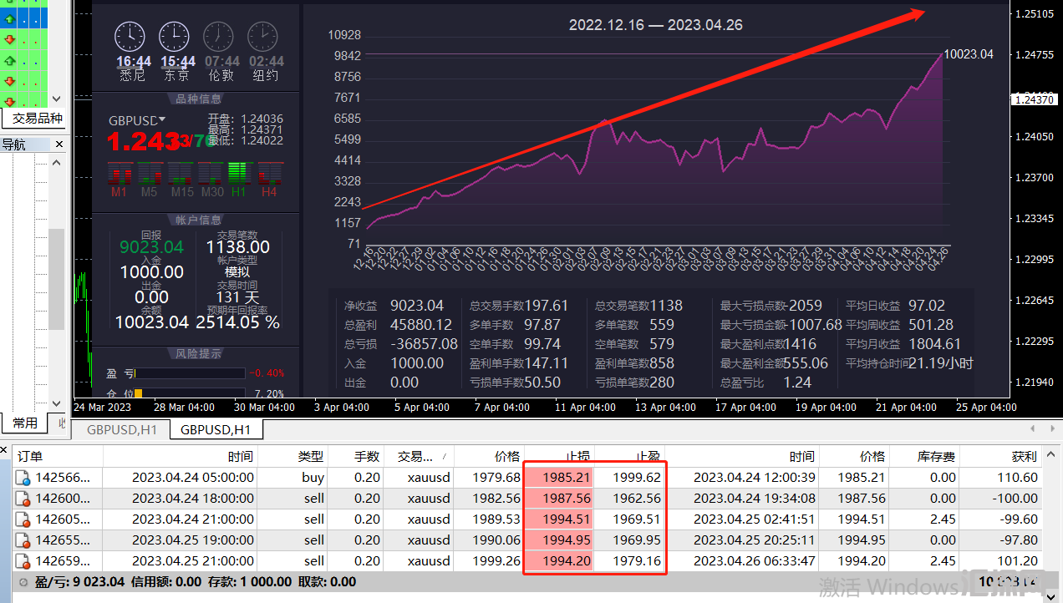Click the order icon for ticket 142655

[23, 540]
